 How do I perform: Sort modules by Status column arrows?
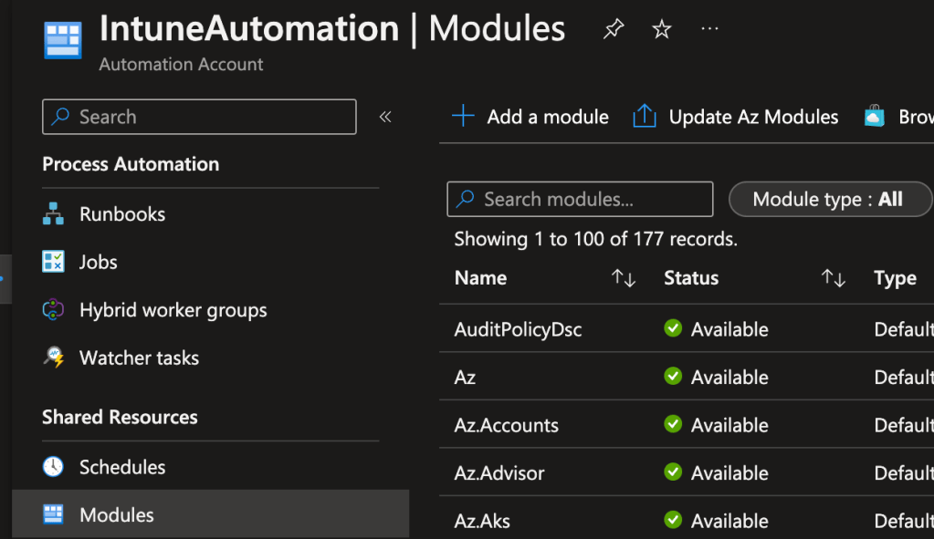point(834,278)
